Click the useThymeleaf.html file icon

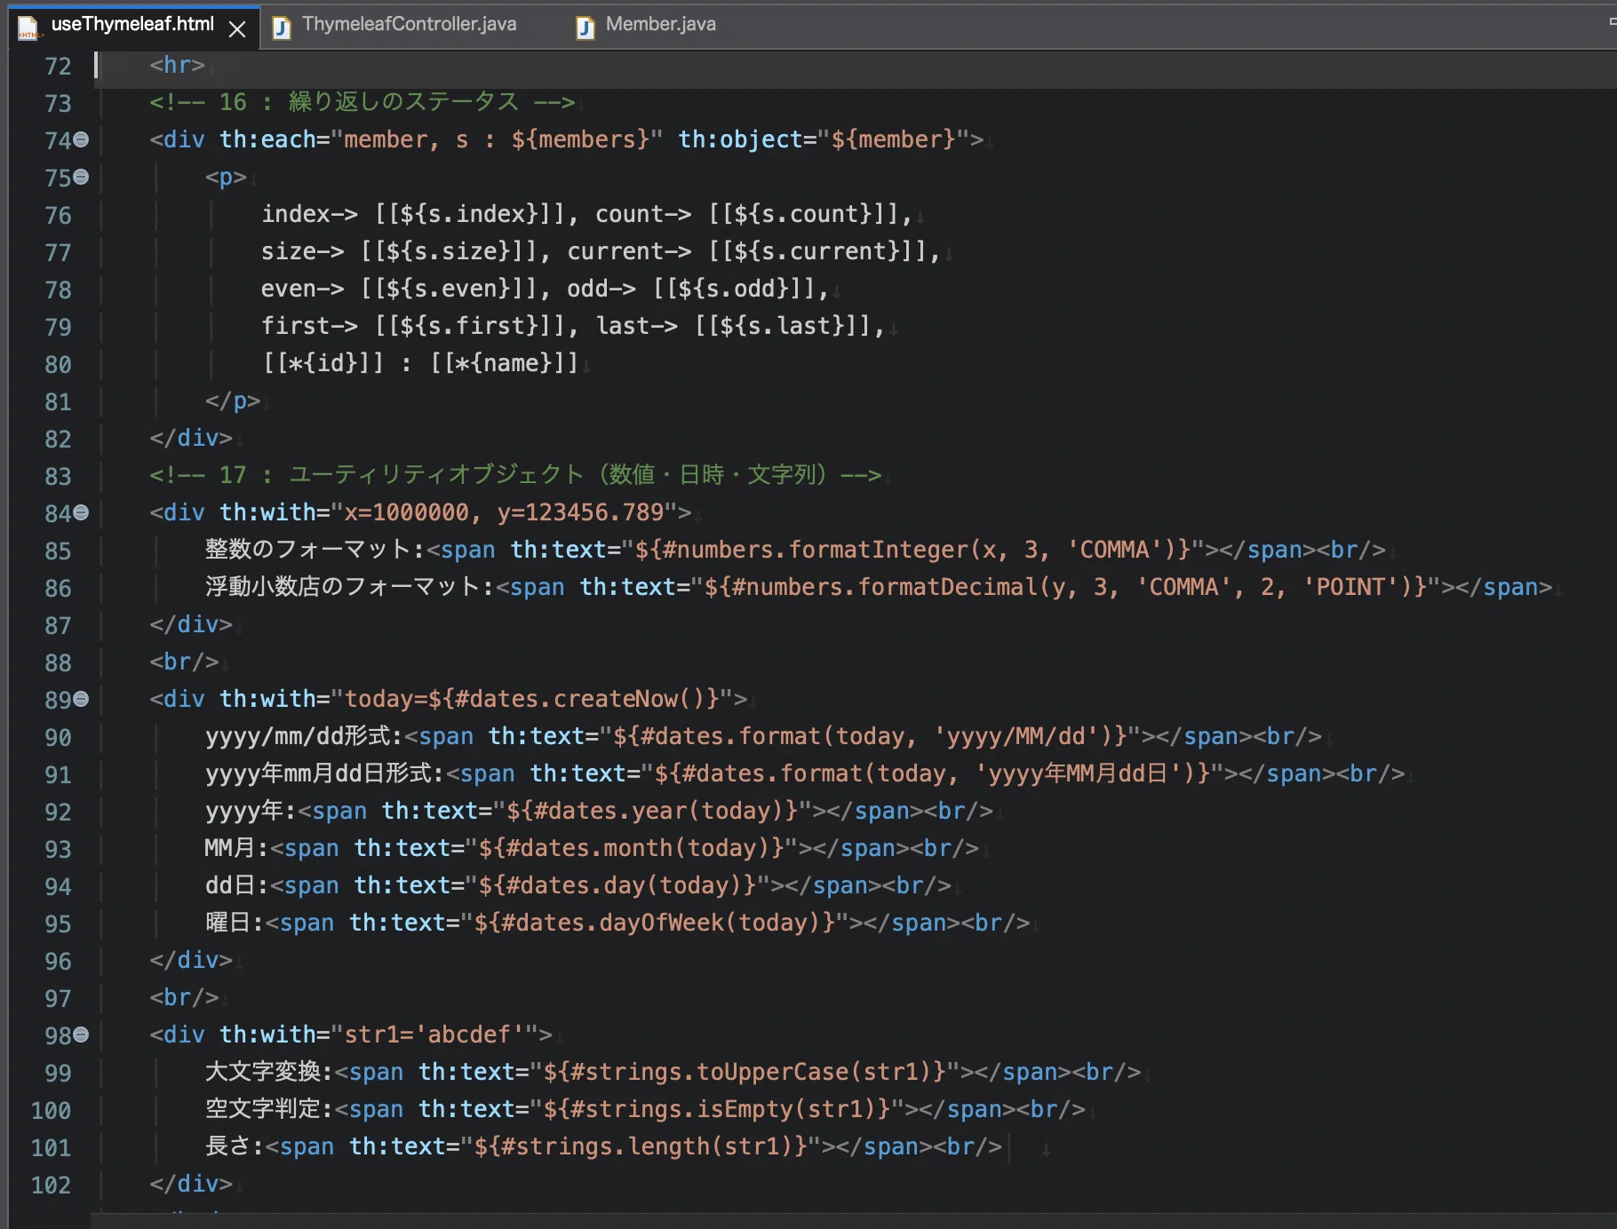click(28, 27)
